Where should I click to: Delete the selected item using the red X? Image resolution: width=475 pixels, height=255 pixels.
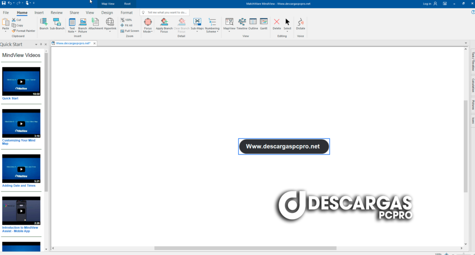[276, 24]
